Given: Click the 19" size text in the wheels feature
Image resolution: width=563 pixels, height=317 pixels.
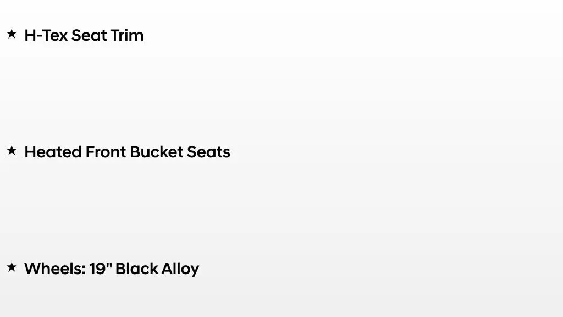Looking at the screenshot, I should click(101, 269).
